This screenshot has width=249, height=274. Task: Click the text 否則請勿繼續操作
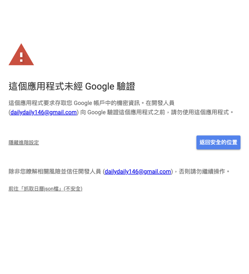(202, 172)
